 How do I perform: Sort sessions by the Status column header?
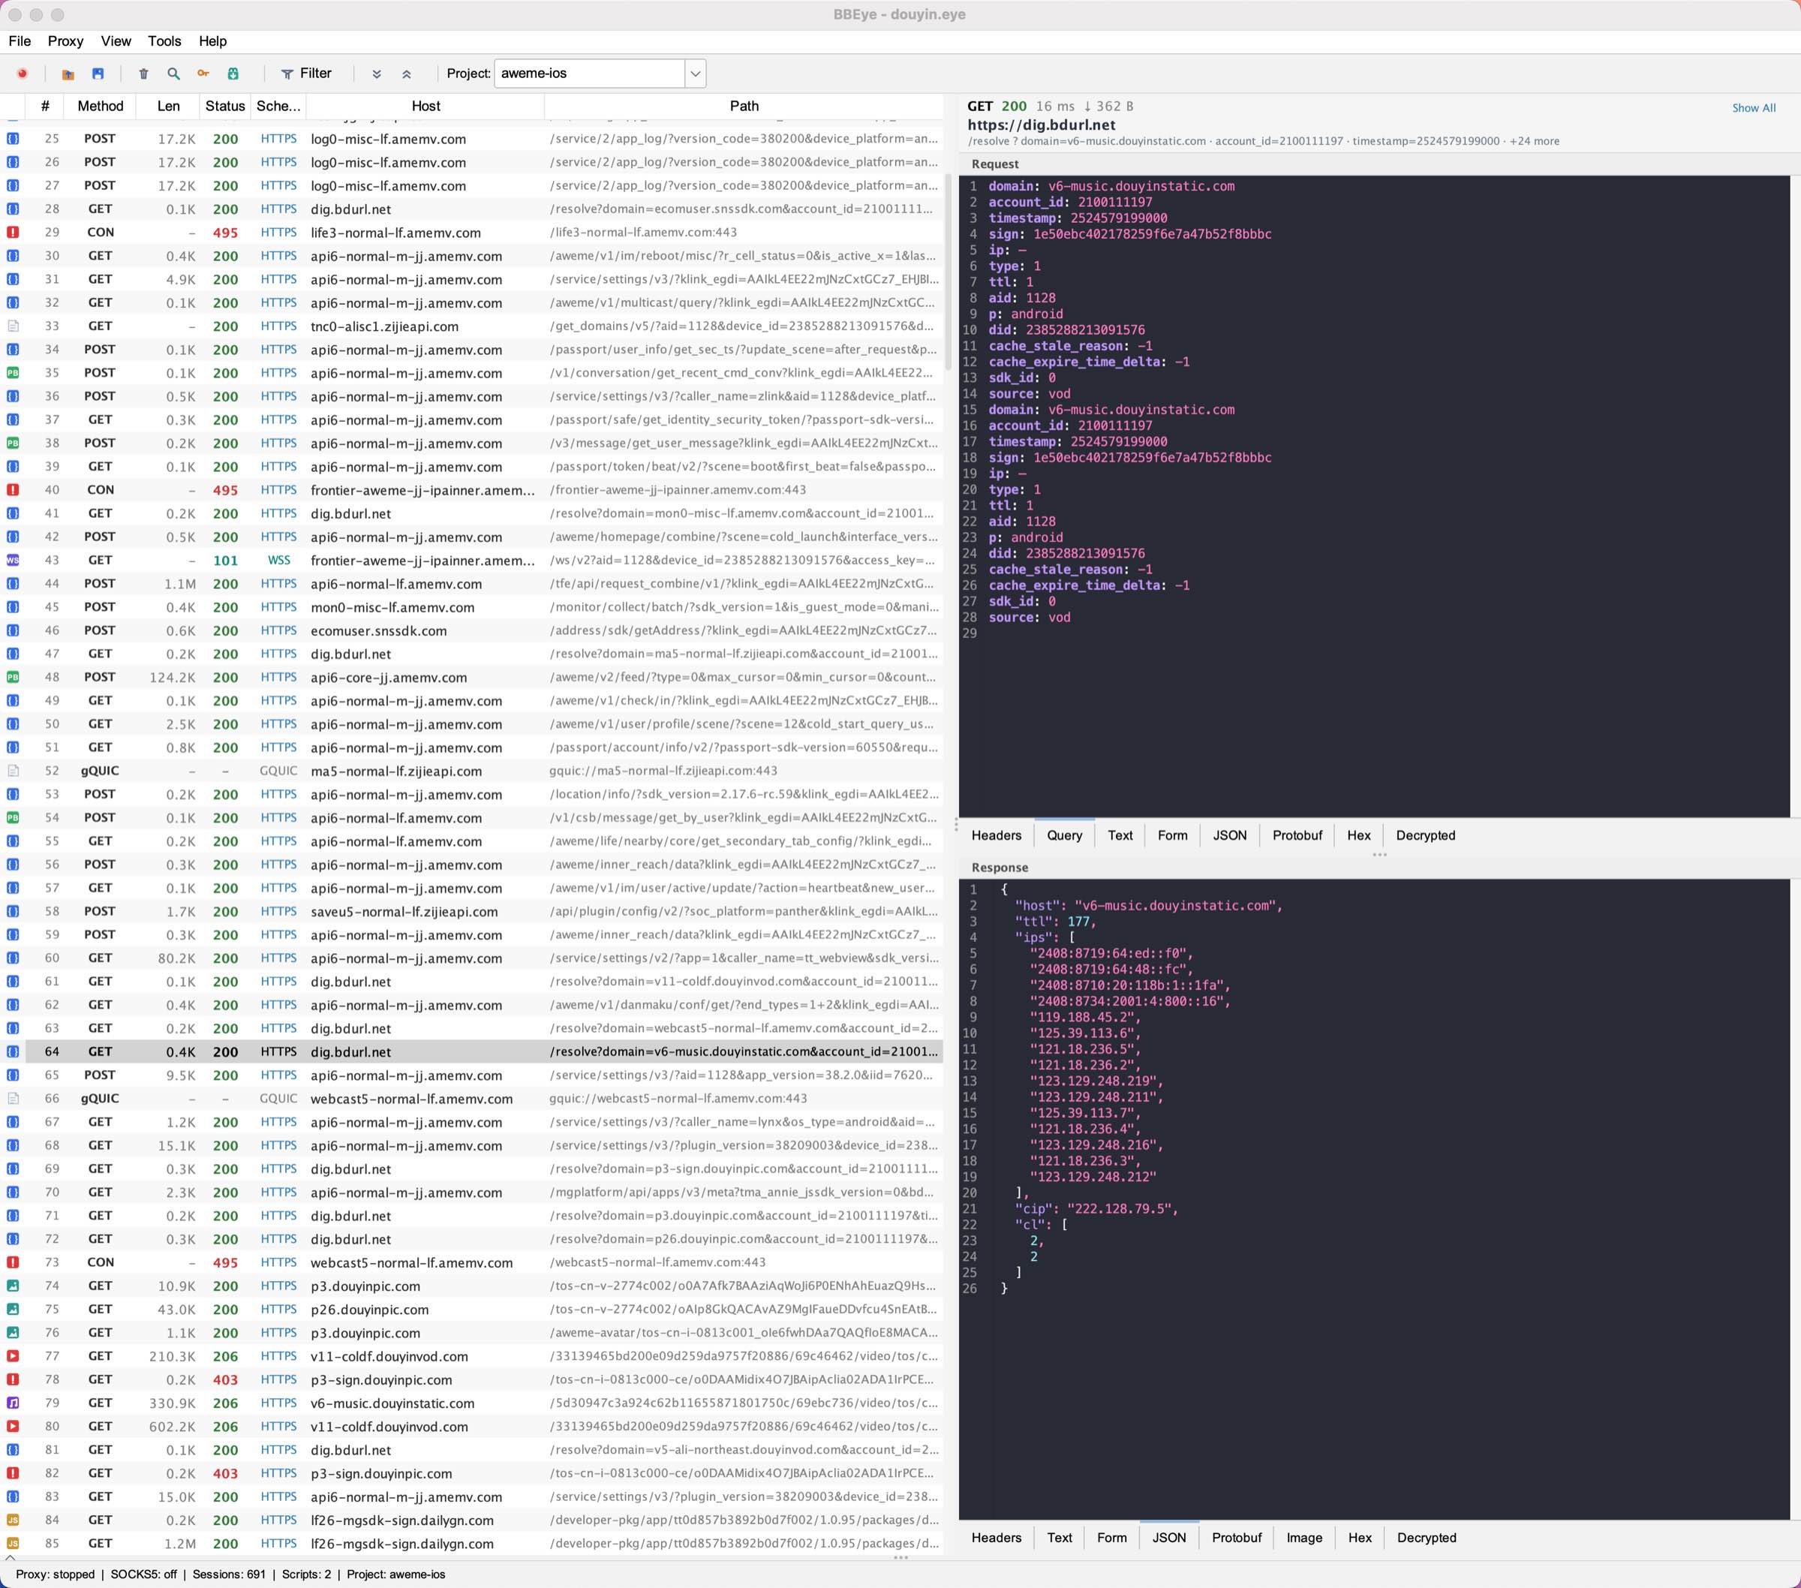click(224, 107)
